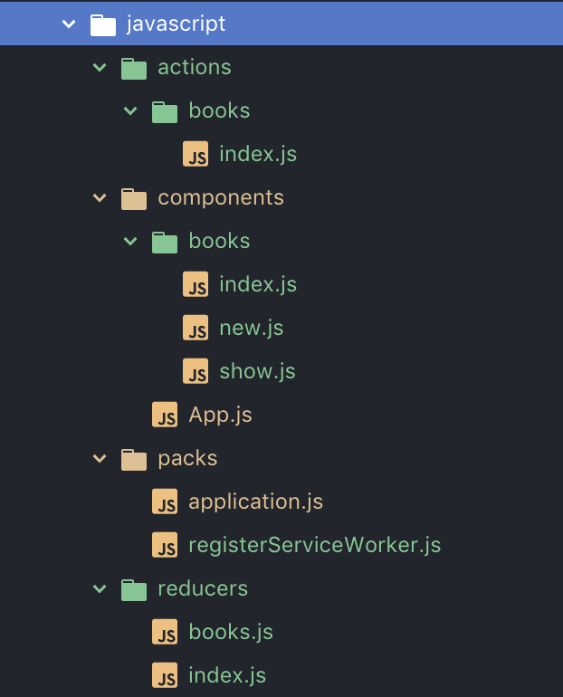563x697 pixels.
Task: Open application.js in packs
Action: [x=255, y=501]
